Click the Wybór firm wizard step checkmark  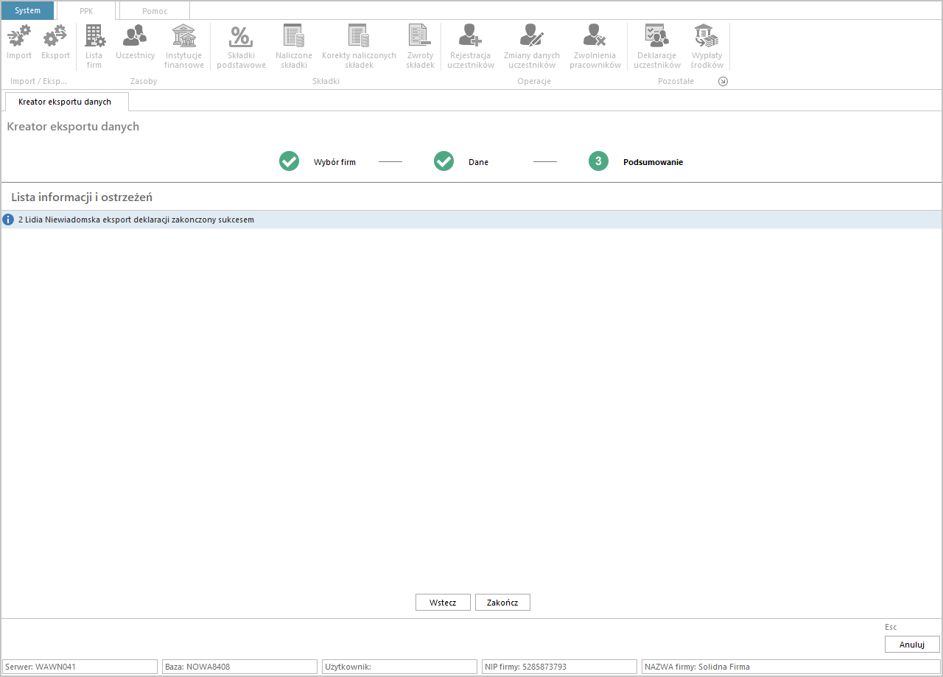pos(289,161)
